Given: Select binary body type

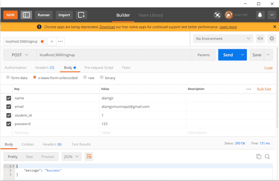Looking at the screenshot, I should click(x=102, y=77).
